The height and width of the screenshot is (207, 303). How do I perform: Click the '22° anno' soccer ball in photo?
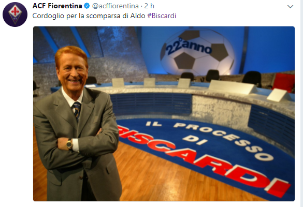coord(197,52)
